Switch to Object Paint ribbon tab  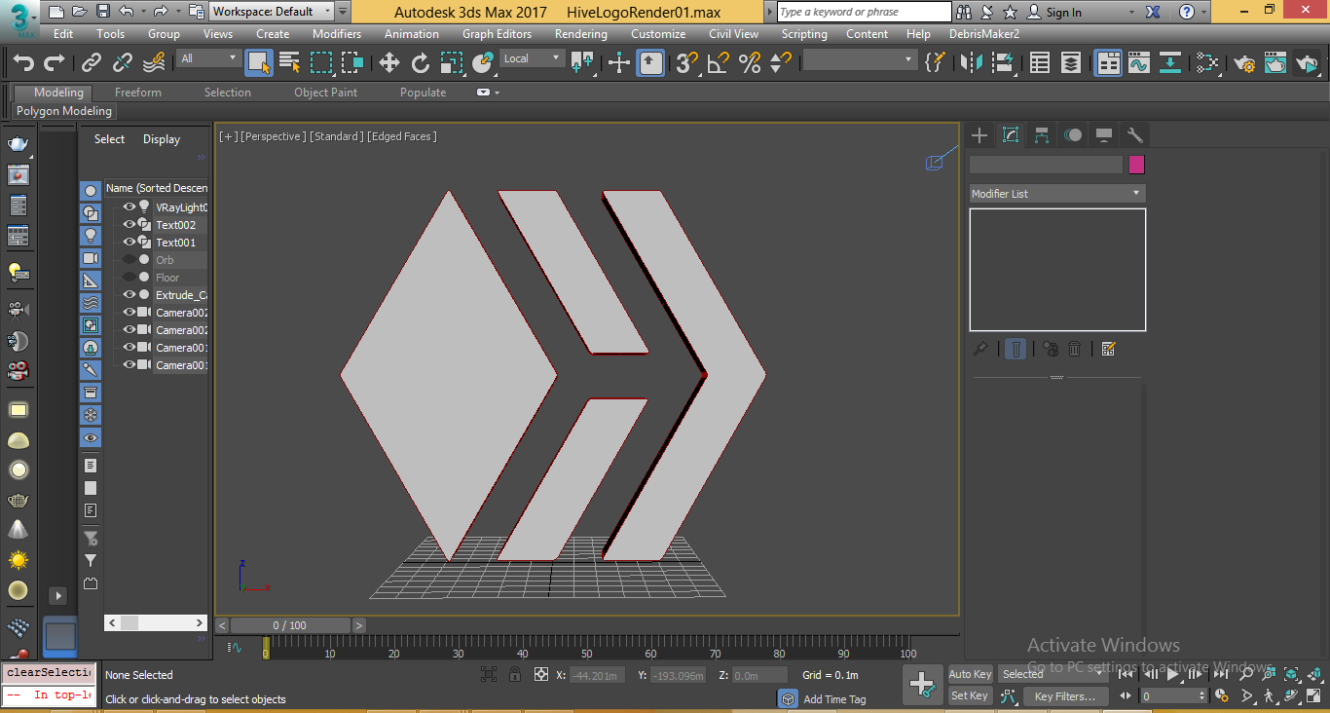point(326,93)
